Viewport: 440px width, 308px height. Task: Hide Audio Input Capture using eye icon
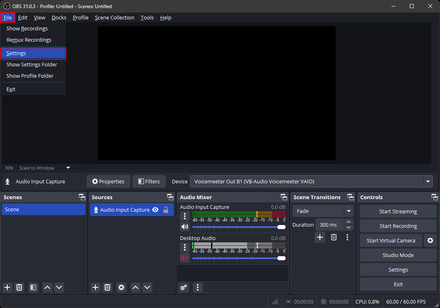(155, 210)
